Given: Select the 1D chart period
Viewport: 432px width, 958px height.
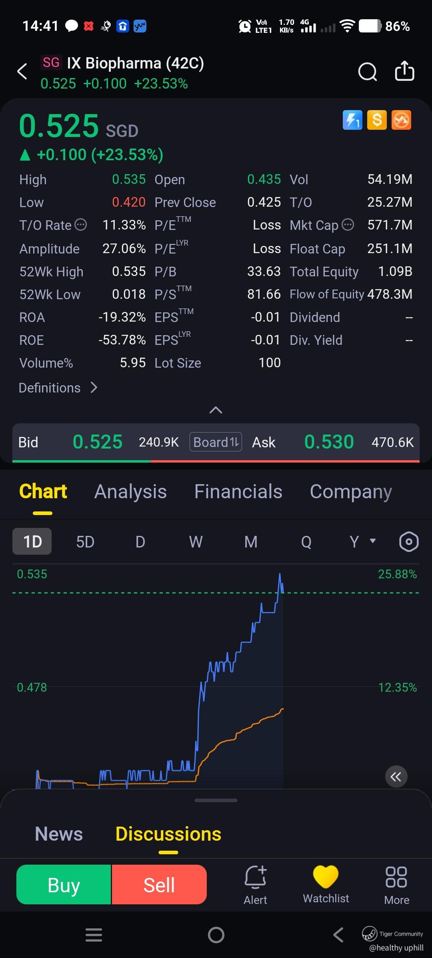Looking at the screenshot, I should (x=32, y=541).
